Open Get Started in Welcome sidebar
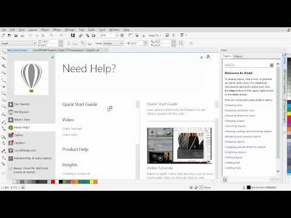 coord(22,104)
